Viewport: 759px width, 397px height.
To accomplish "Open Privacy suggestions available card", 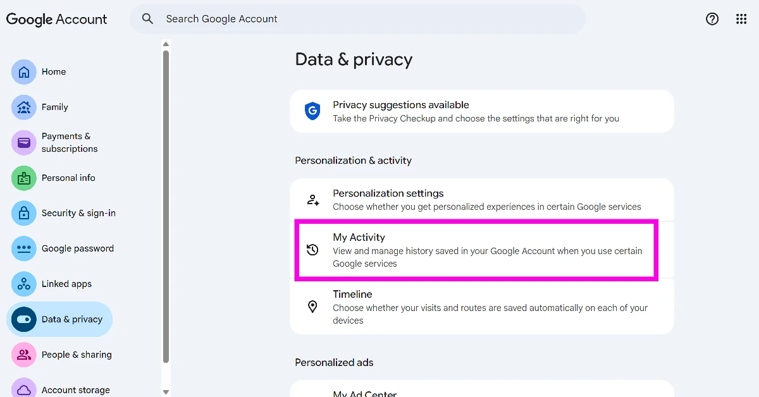I will click(x=482, y=111).
